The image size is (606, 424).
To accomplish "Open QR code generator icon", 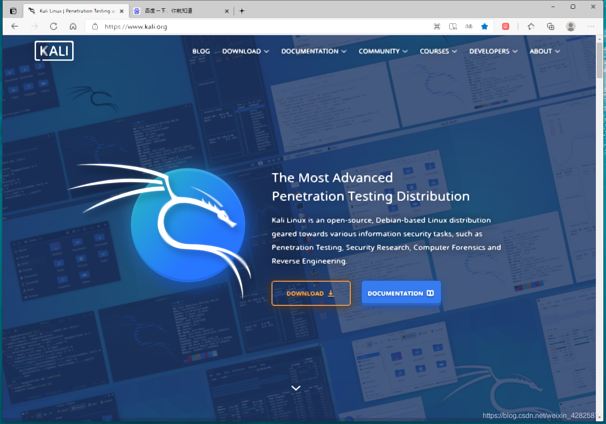I will [437, 26].
